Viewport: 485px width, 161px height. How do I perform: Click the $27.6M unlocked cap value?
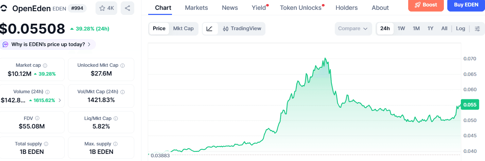click(101, 74)
